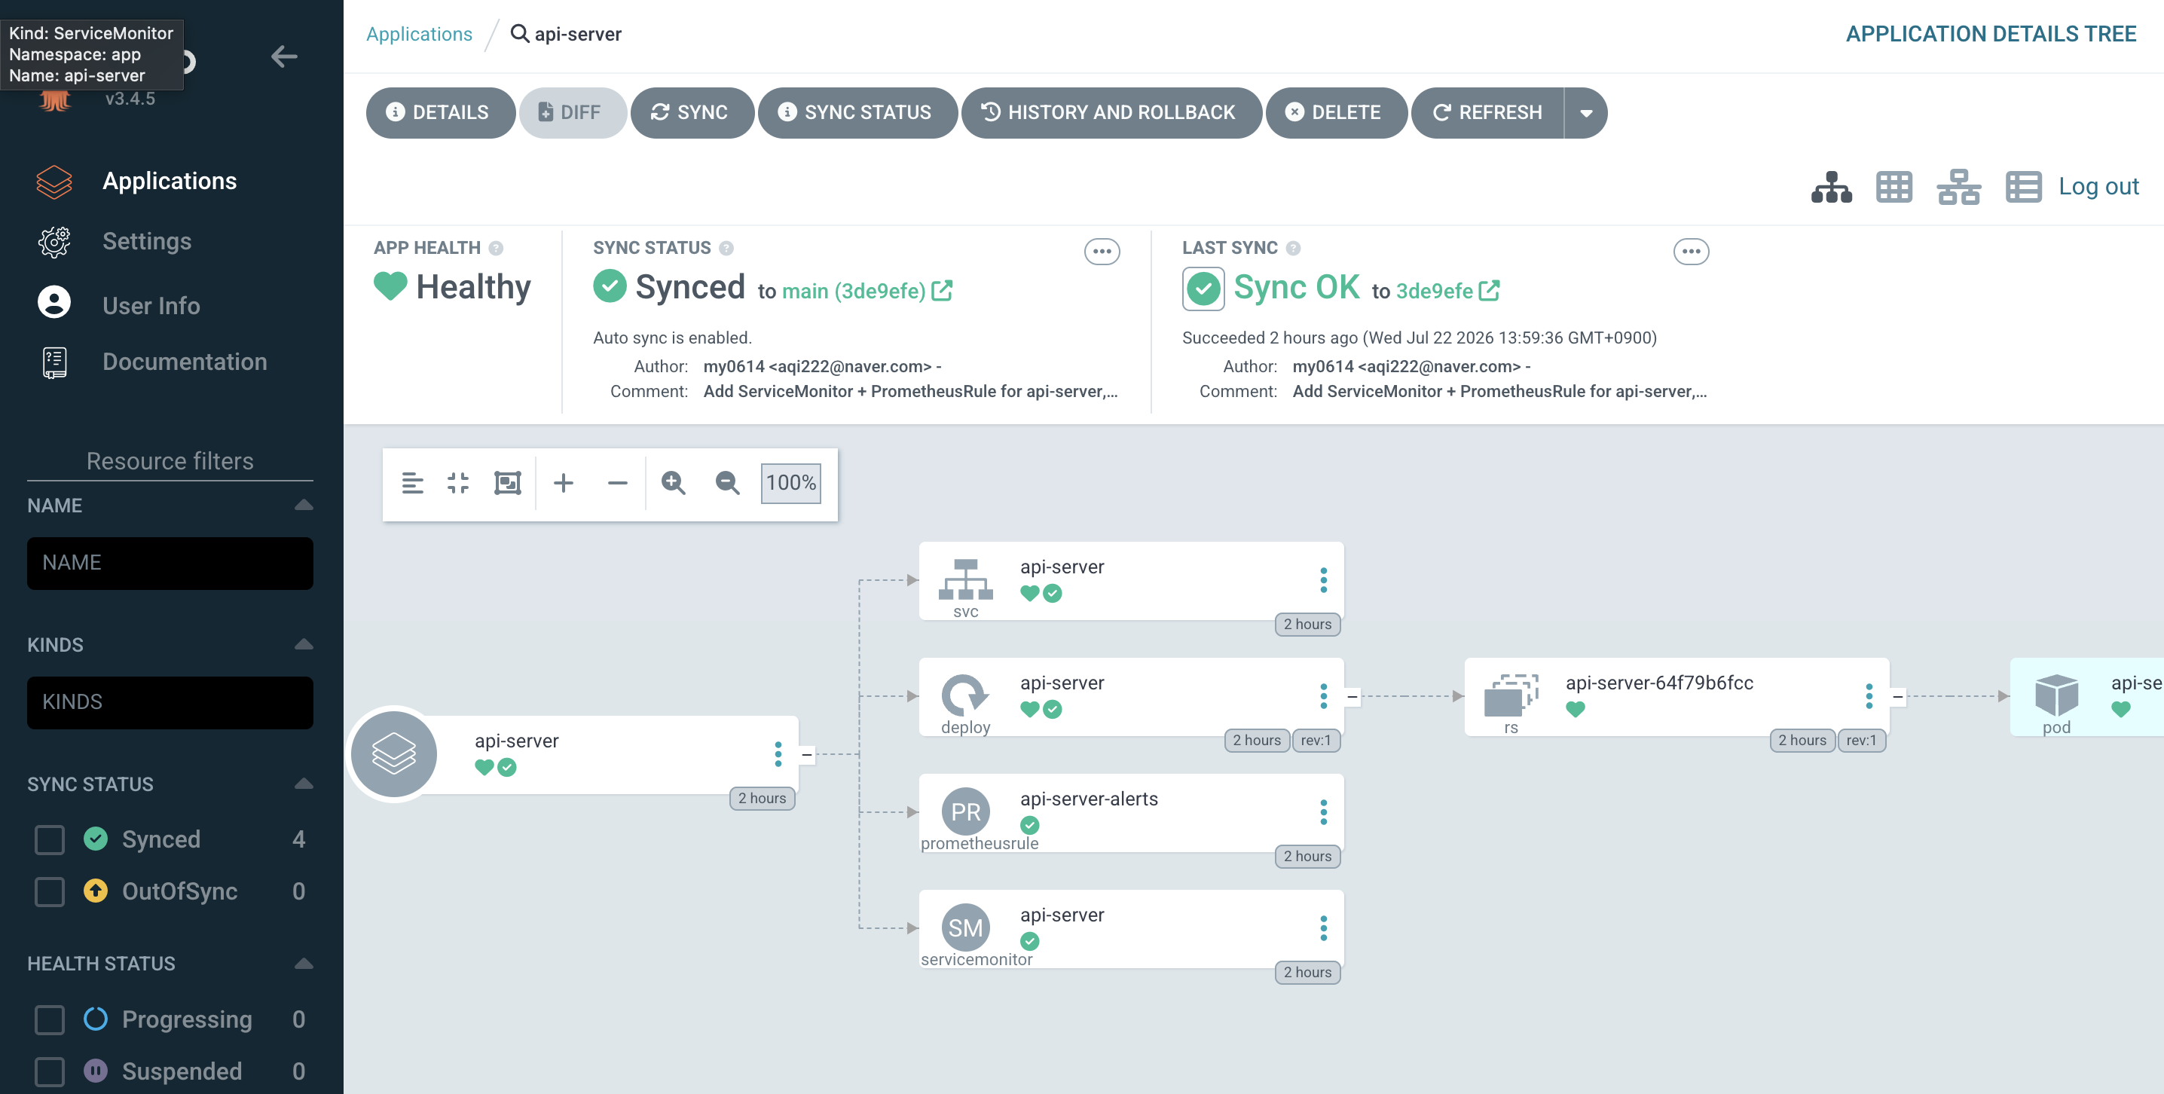Collapse the KINDS filter section
Screen dimensions: 2164x1094
click(x=304, y=644)
